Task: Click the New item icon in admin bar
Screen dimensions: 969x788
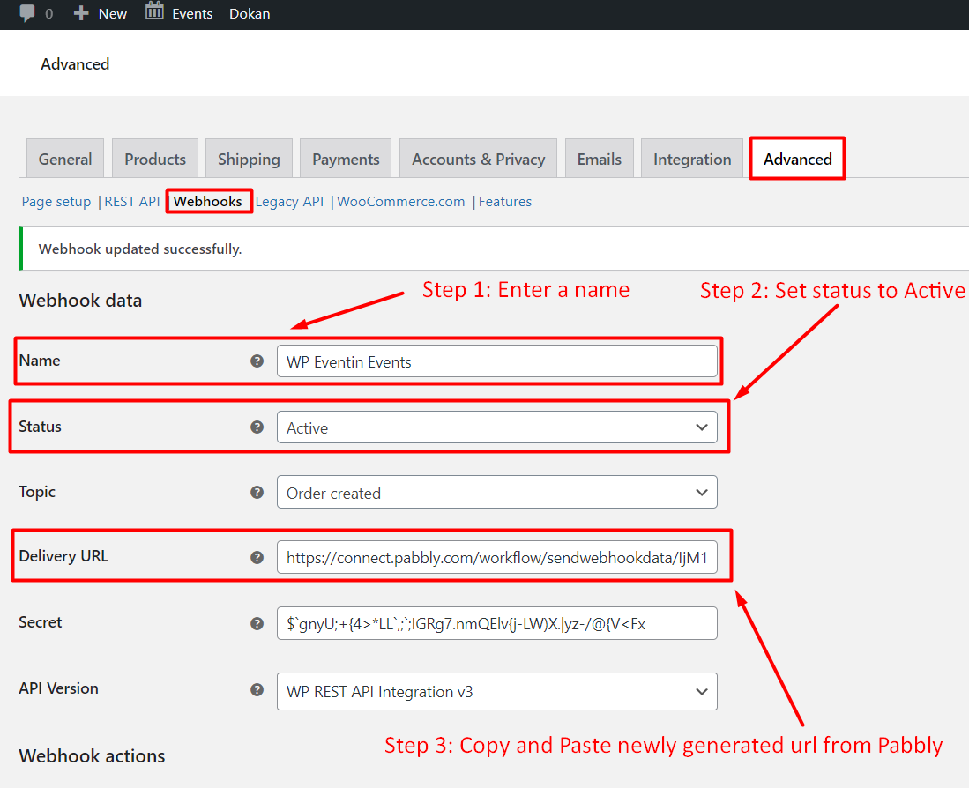Action: coord(80,13)
